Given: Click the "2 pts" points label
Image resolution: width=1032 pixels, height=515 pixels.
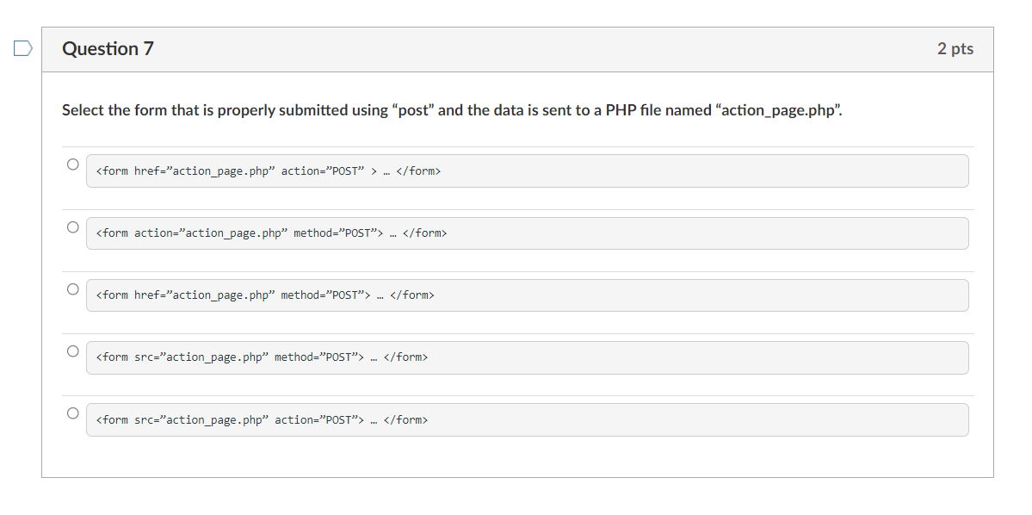Looking at the screenshot, I should (x=955, y=49).
